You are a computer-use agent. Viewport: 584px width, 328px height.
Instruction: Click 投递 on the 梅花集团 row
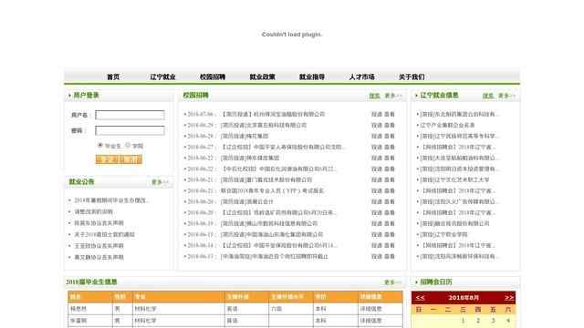tap(377, 136)
